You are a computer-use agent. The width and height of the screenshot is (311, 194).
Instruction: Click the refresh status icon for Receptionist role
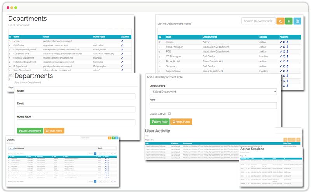[284, 61]
